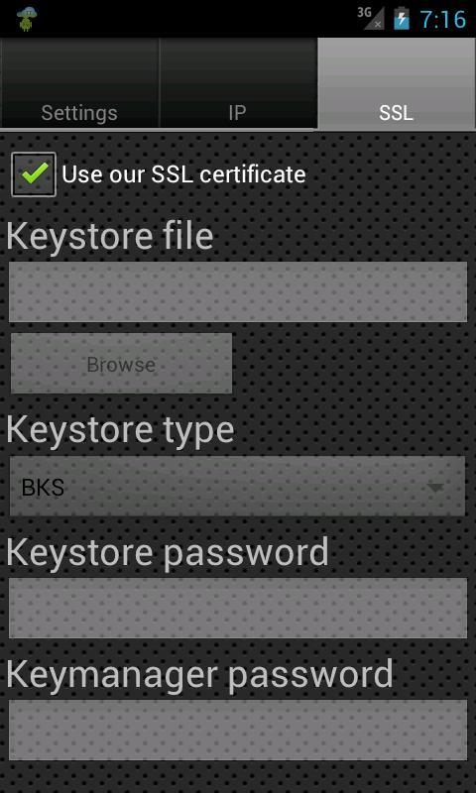Toggle via the 'Use our SSL certificate' label text

(x=183, y=174)
